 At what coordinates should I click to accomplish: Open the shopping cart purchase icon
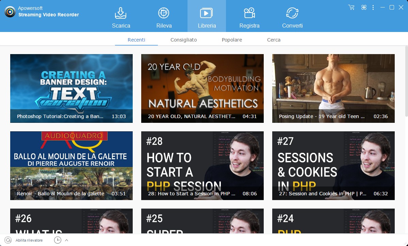[x=351, y=7]
